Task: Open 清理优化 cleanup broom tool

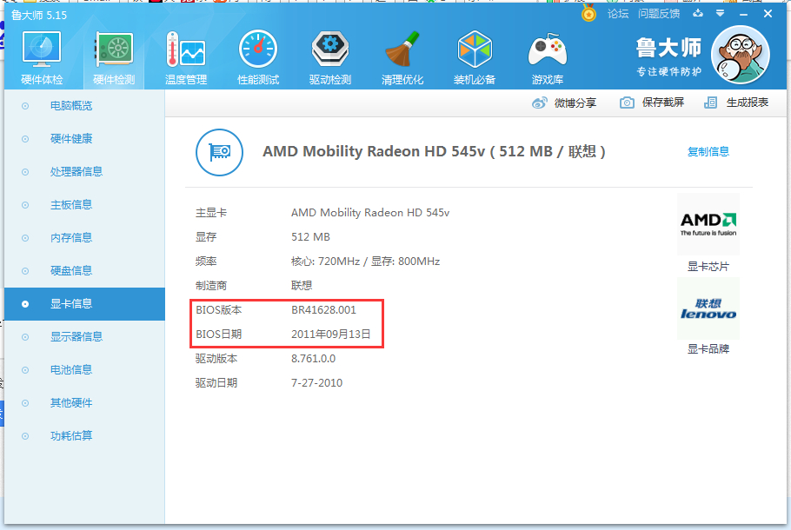Action: (402, 57)
